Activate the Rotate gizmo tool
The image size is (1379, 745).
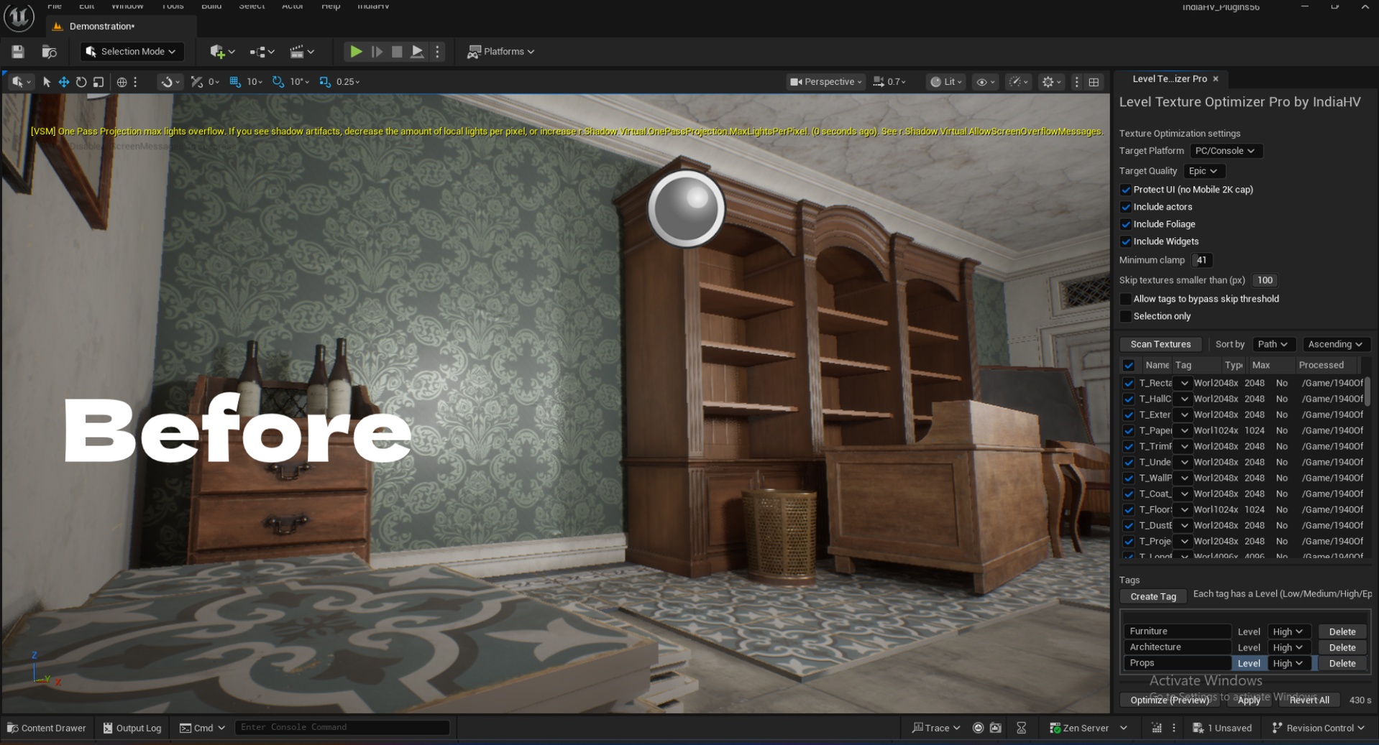click(x=81, y=82)
